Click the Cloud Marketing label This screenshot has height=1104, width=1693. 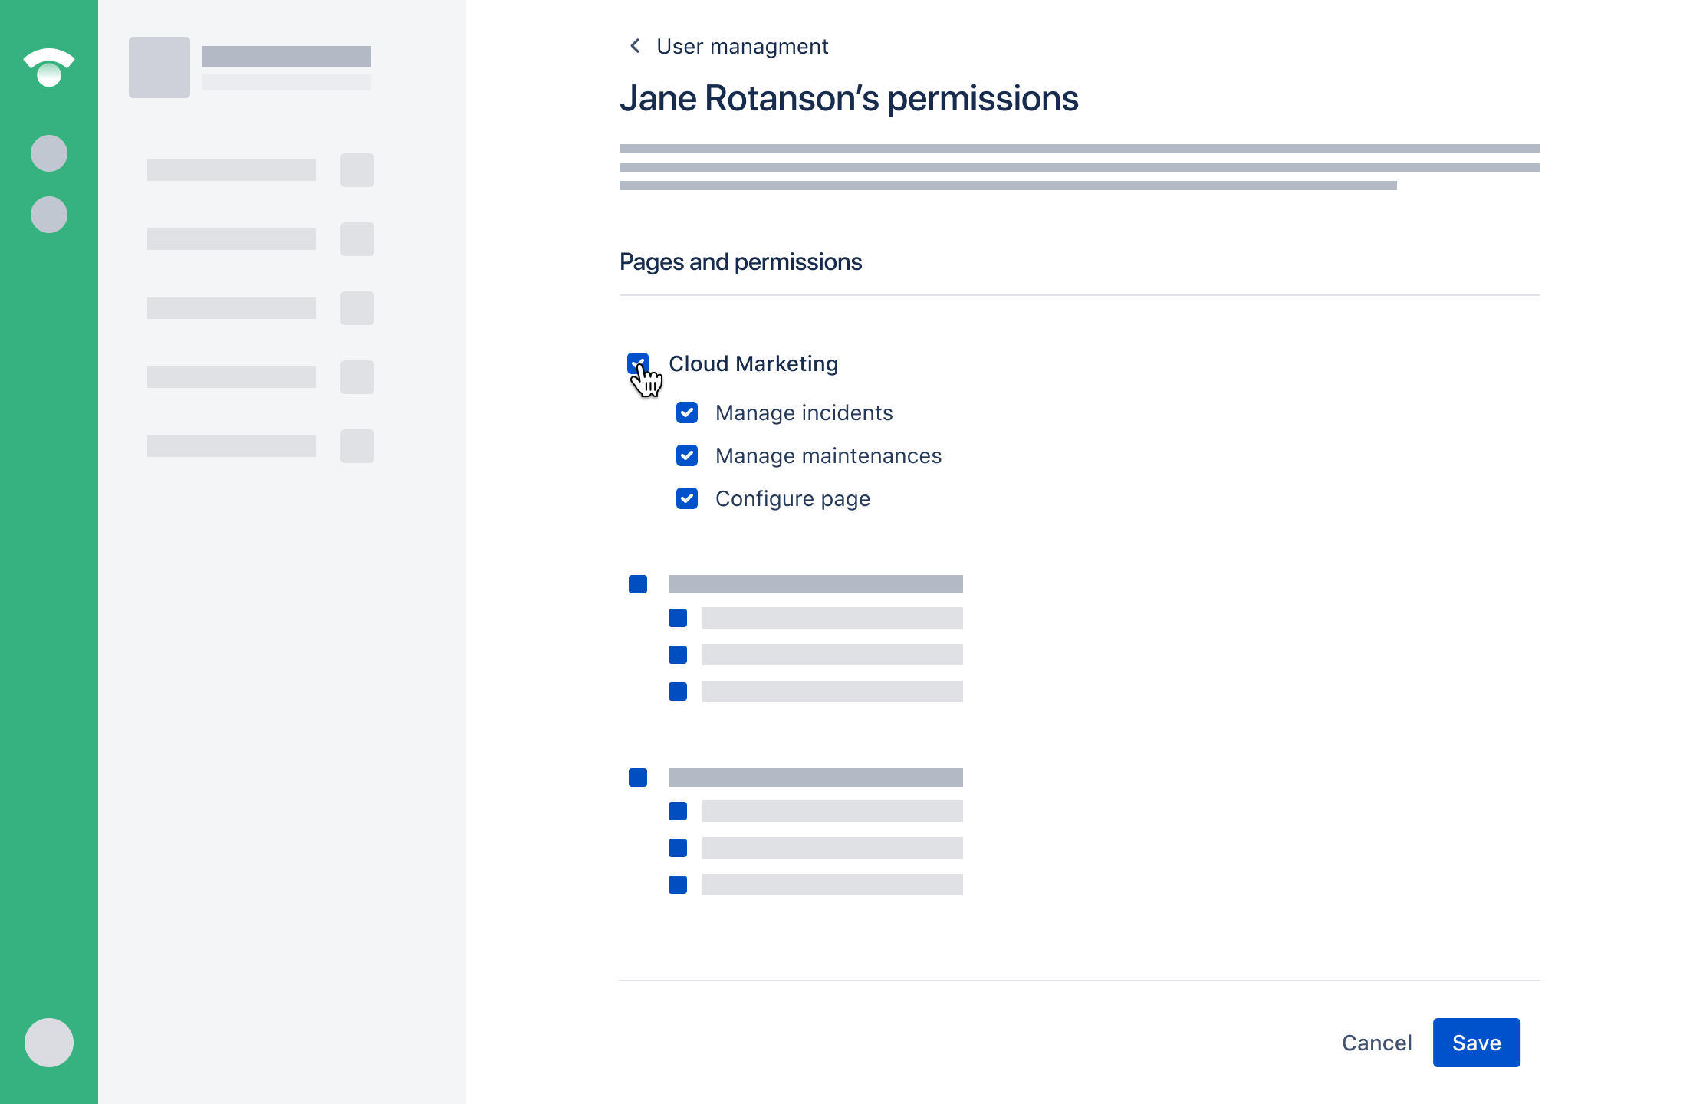[x=753, y=363]
